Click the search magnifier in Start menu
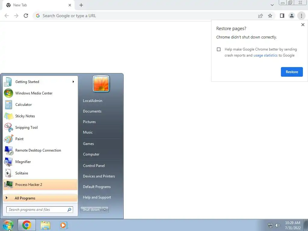308x231 pixels. (69, 210)
